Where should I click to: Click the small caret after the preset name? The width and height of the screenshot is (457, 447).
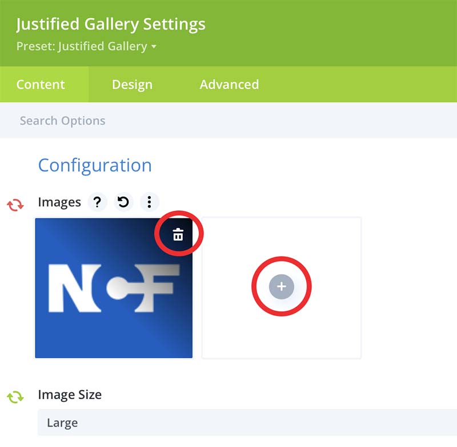(154, 47)
